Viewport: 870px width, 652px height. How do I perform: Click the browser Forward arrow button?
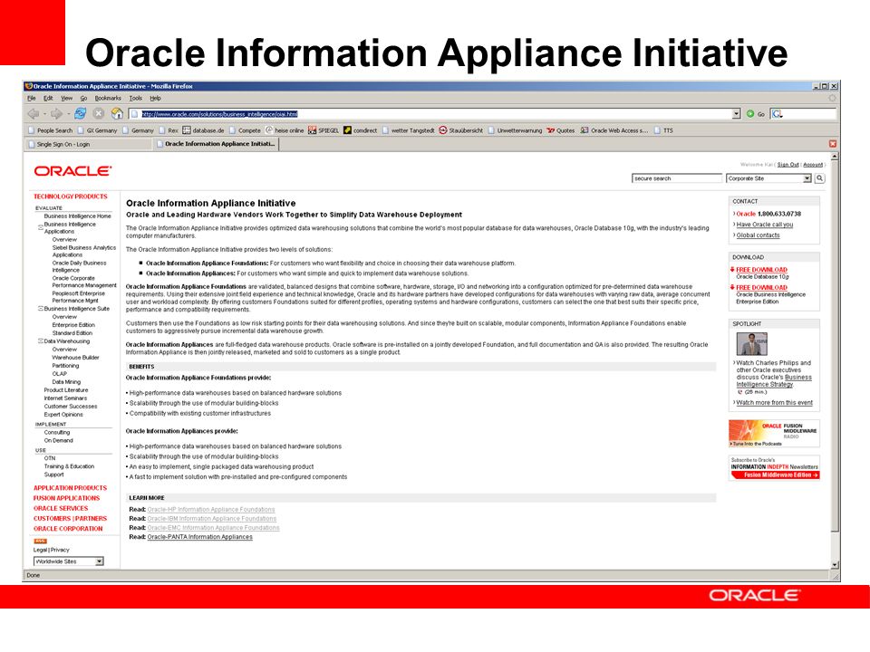tap(56, 114)
